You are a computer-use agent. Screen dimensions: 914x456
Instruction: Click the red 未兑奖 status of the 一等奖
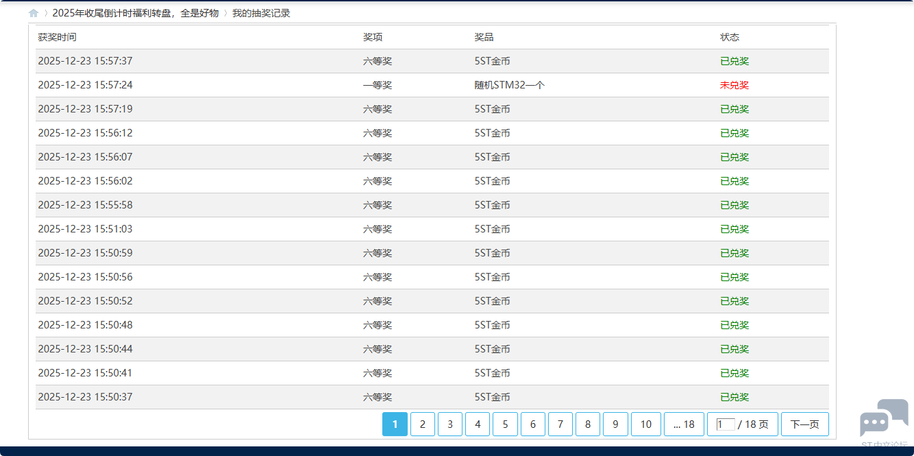[x=734, y=85]
